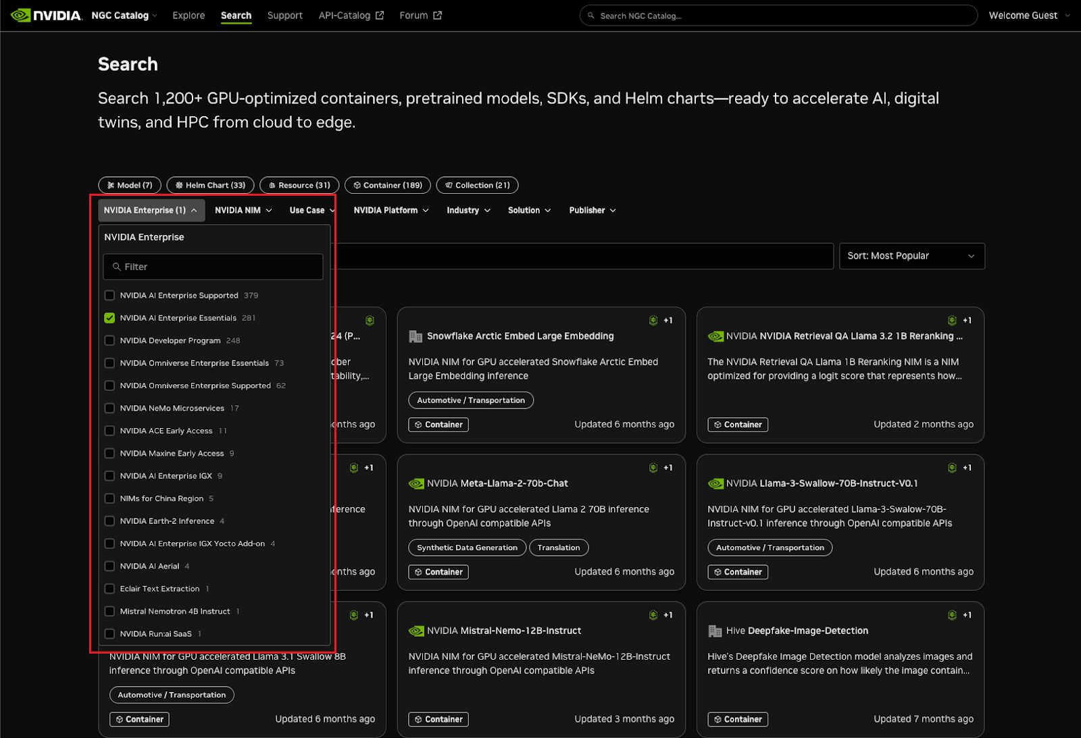Filter results by Resource (31)
1081x738 pixels.
299,185
